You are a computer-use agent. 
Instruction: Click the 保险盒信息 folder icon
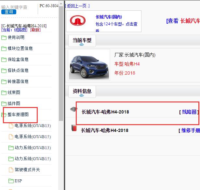pos(4,60)
